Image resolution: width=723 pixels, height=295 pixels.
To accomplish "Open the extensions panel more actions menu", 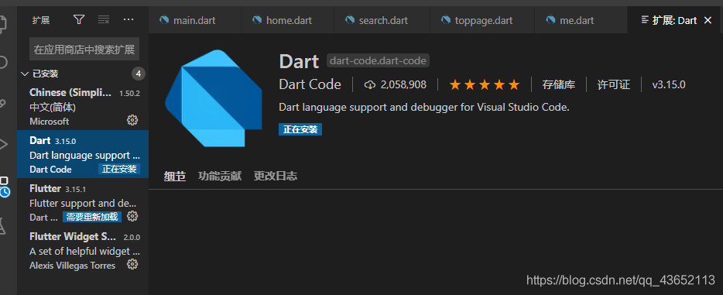I will coord(128,19).
